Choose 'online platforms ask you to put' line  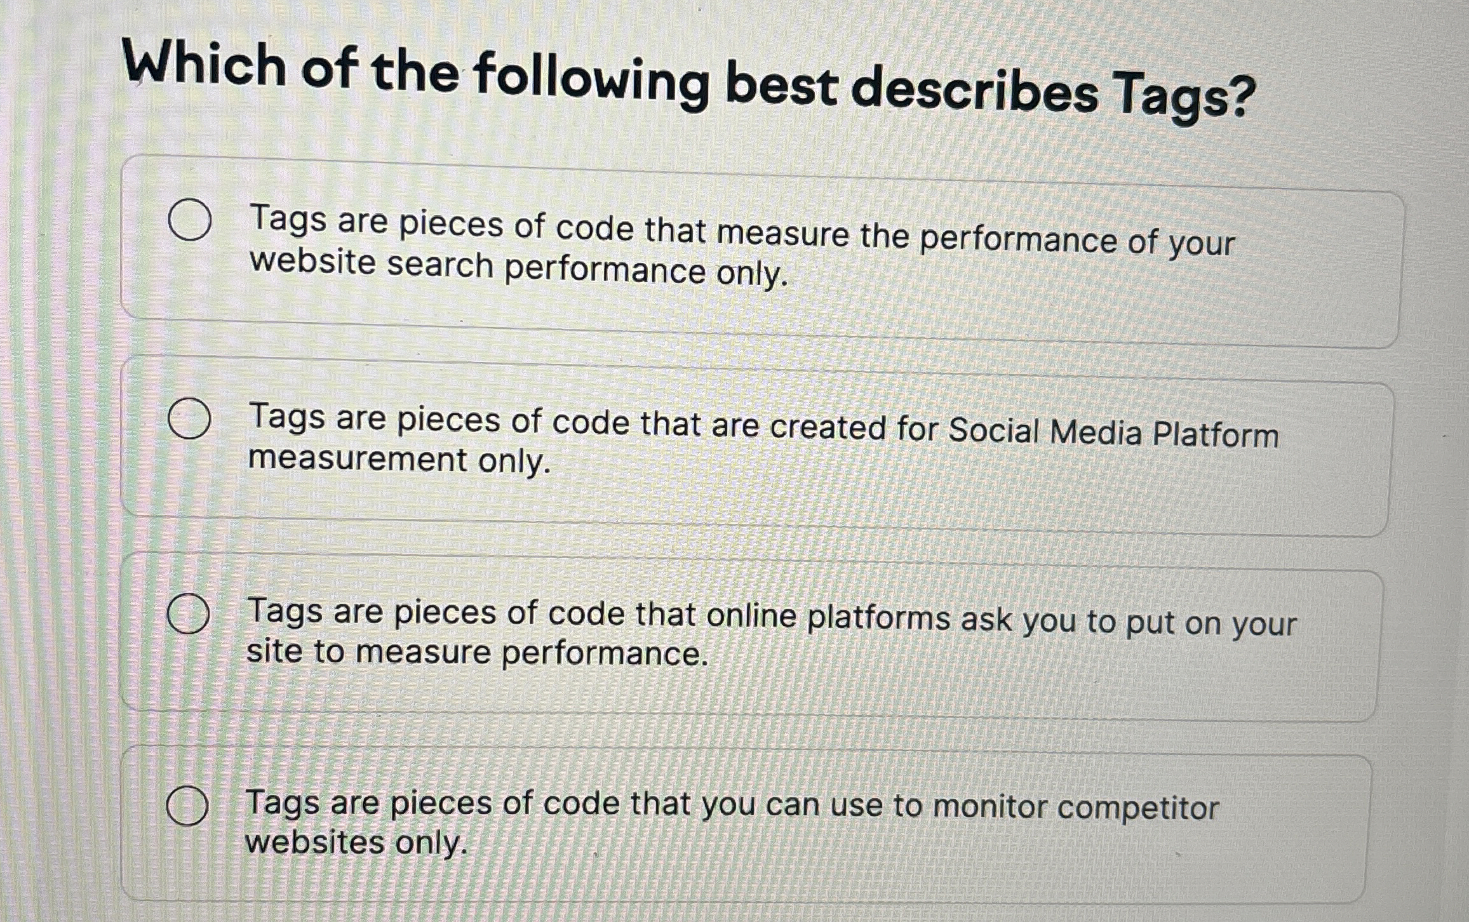pyautogui.click(x=953, y=619)
